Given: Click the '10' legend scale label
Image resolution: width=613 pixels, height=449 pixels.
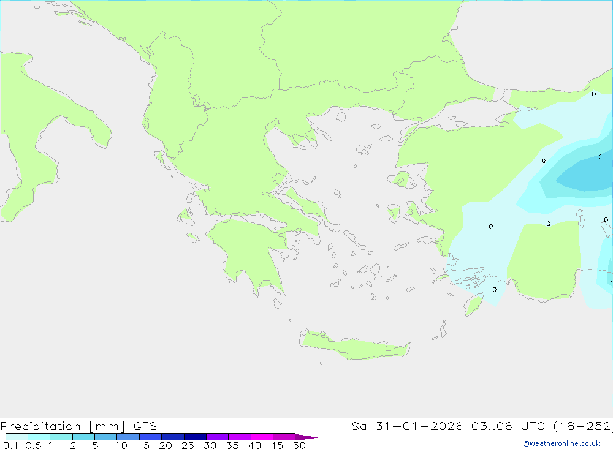Looking at the screenshot, I should [x=121, y=445].
